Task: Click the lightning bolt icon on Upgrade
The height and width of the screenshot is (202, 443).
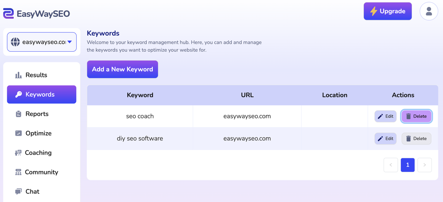Action: 373,11
